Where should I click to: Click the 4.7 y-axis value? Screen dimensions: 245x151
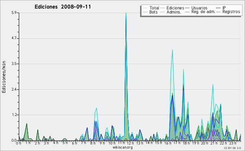[x=14, y=38]
